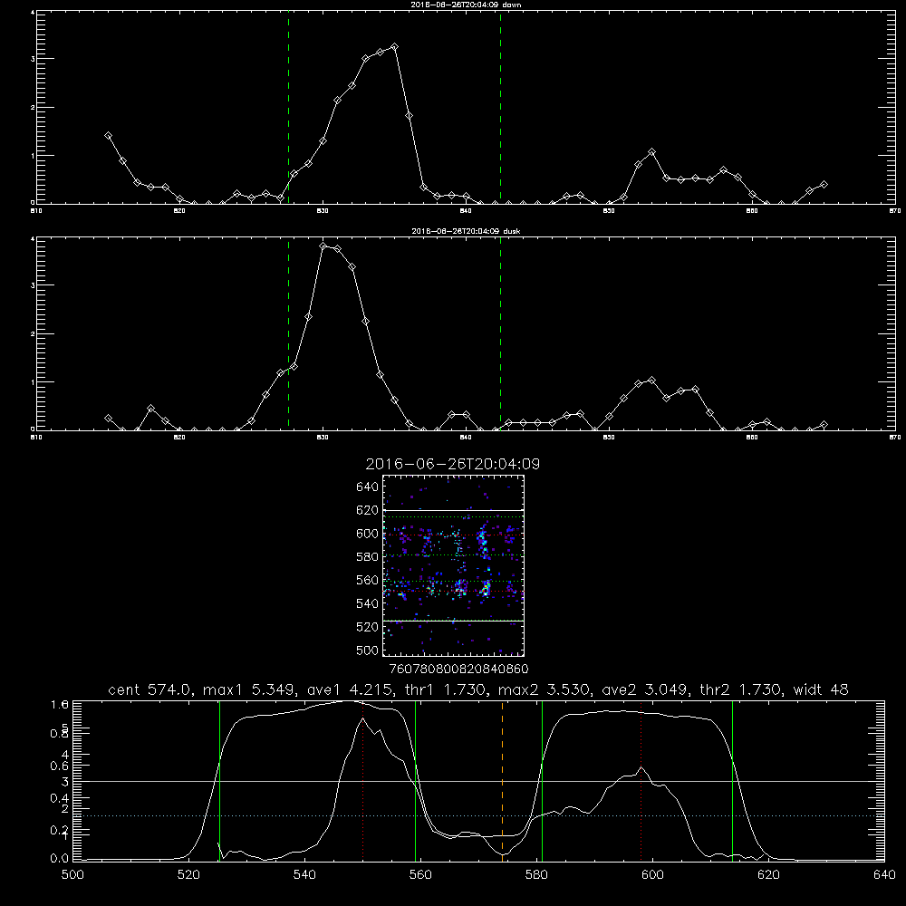Click the highest diamond marker in the dawn plot
The width and height of the screenshot is (906, 906).
click(395, 47)
